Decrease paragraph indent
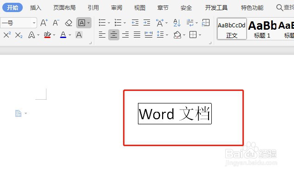Image resolution: width=294 pixels, height=173 pixels. click(x=135, y=23)
